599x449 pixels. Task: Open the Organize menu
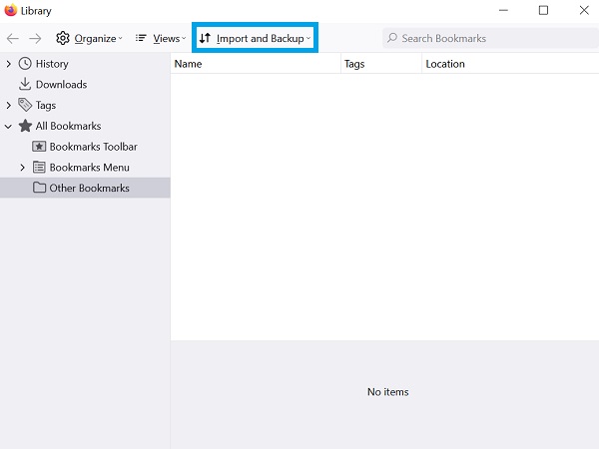[x=95, y=39]
